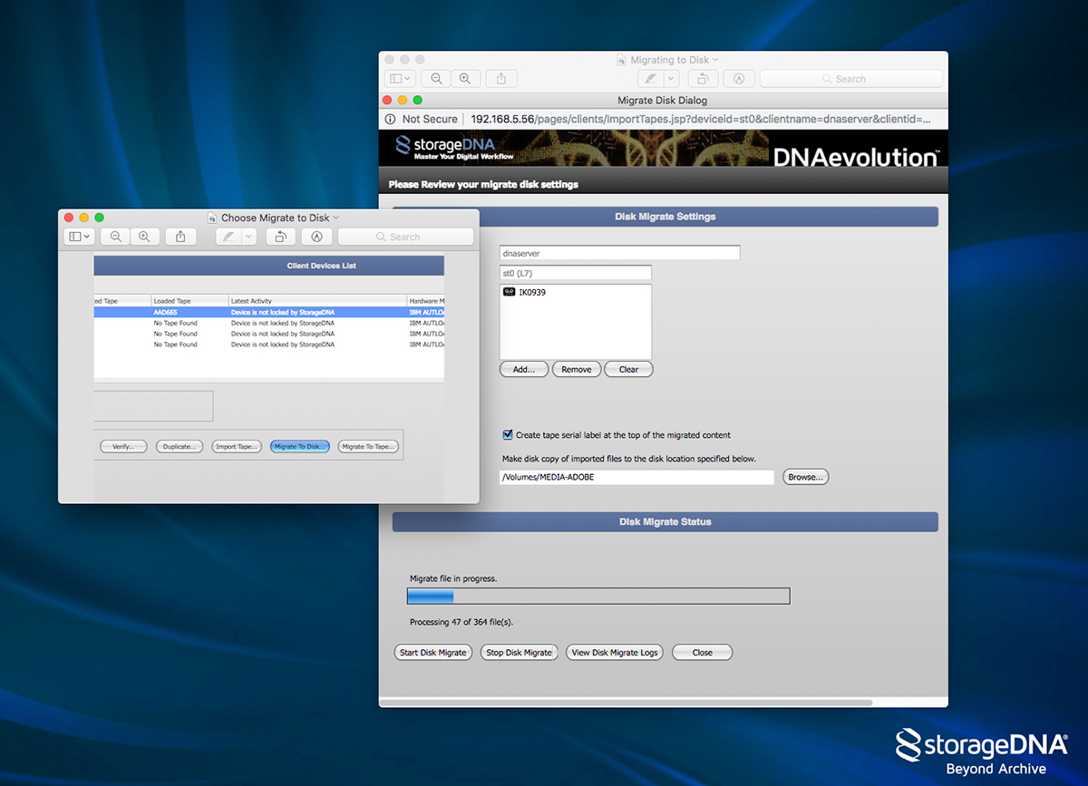Click the Browse... button

[804, 477]
